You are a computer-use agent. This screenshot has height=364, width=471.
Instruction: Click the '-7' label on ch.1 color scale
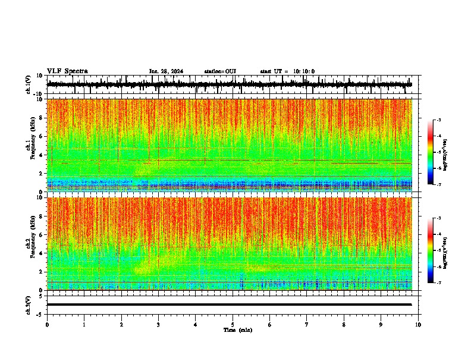[439, 184]
